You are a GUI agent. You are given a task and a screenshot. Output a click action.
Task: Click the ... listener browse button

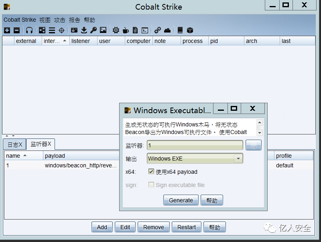(254, 145)
